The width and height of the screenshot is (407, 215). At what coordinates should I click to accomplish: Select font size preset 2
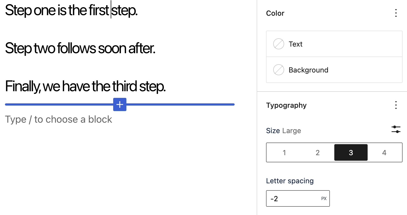(318, 152)
